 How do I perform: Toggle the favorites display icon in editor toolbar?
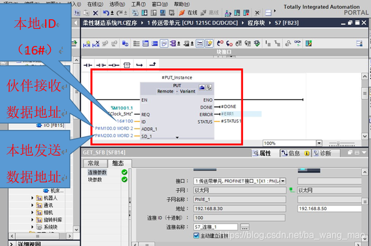point(200,43)
